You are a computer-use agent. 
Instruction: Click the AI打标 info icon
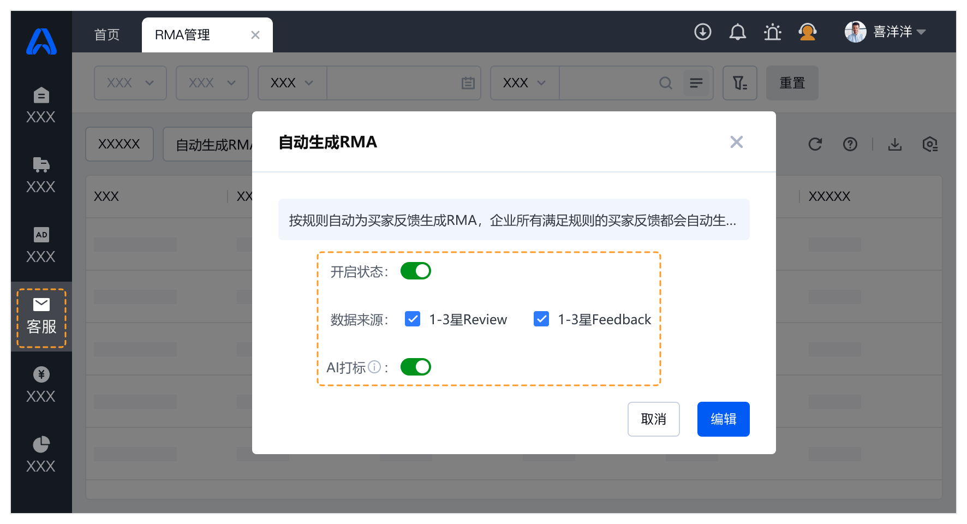(374, 367)
